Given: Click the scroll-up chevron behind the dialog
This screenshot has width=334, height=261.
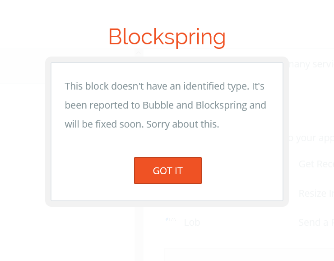Looking at the screenshot, I should pyautogui.click(x=139, y=52).
